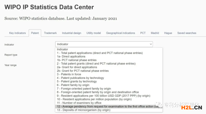Choose 3 Patents in force
The width and height of the screenshot is (206, 114).
[109, 74]
